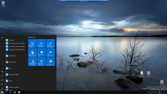The width and height of the screenshot is (167, 94).
Task: Open Средства администрирования tile
Action: pos(32,52)
